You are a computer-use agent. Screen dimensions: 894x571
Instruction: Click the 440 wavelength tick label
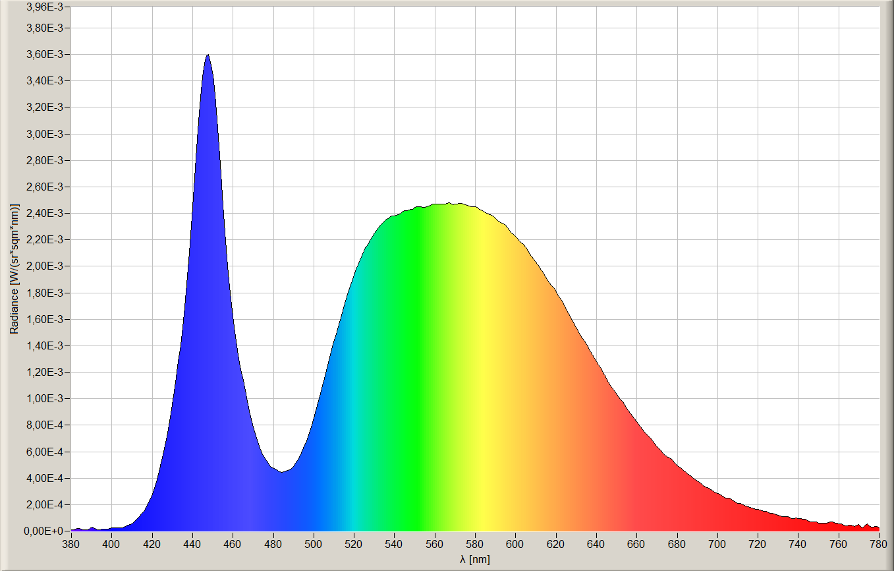tap(192, 544)
